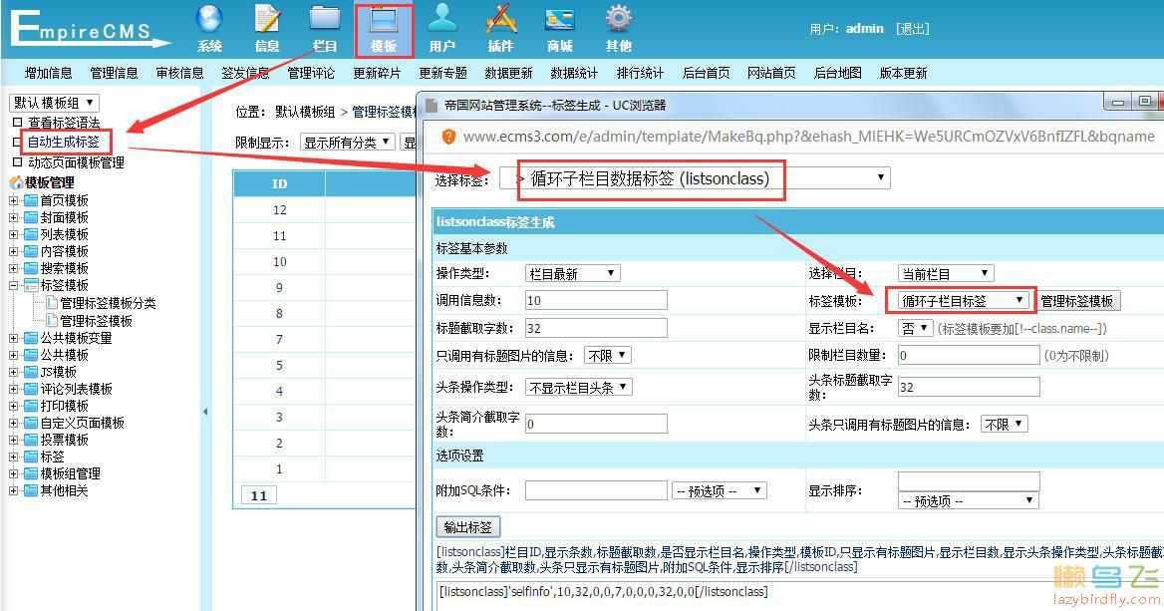
Task: Click the 调用信息数 input field
Action: pos(596,300)
